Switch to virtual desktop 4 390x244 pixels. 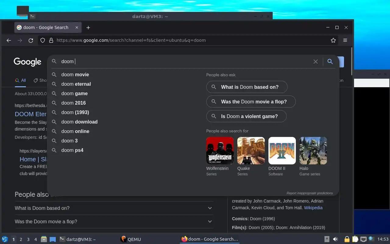[36, 239]
